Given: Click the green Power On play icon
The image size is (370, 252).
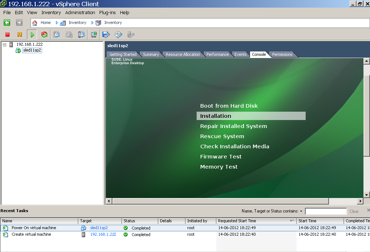Looking at the screenshot, I should pos(32,34).
